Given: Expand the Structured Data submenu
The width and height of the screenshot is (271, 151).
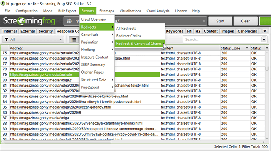Looking at the screenshot, I should 97,80.
